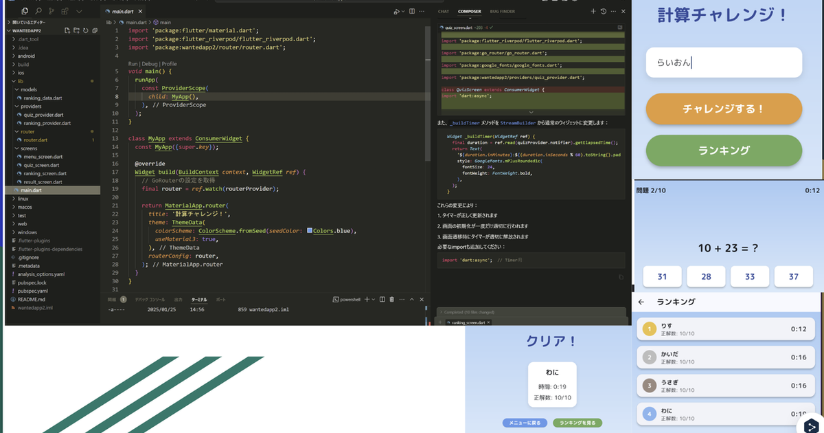Image resolution: width=824 pixels, height=433 pixels.
Task: Switch to the 問題 problems panel tab
Action: coord(112,300)
